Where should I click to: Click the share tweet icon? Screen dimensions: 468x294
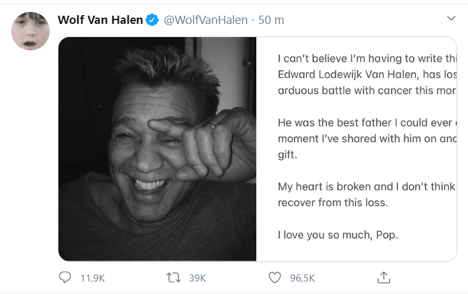click(x=384, y=277)
